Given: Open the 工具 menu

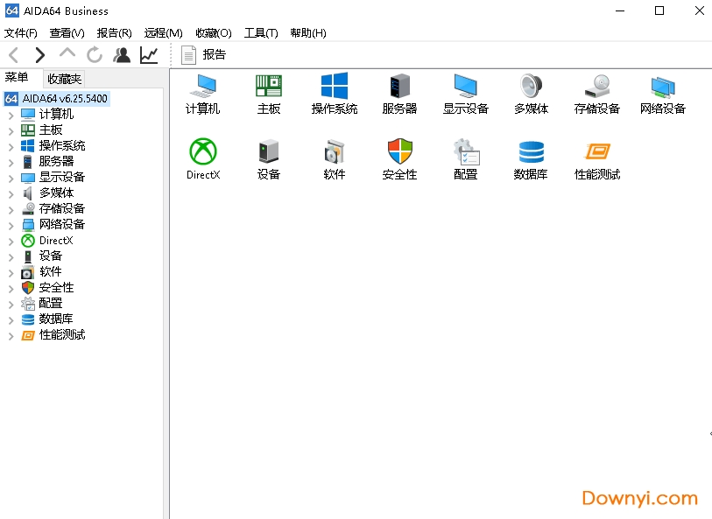Looking at the screenshot, I should [260, 32].
